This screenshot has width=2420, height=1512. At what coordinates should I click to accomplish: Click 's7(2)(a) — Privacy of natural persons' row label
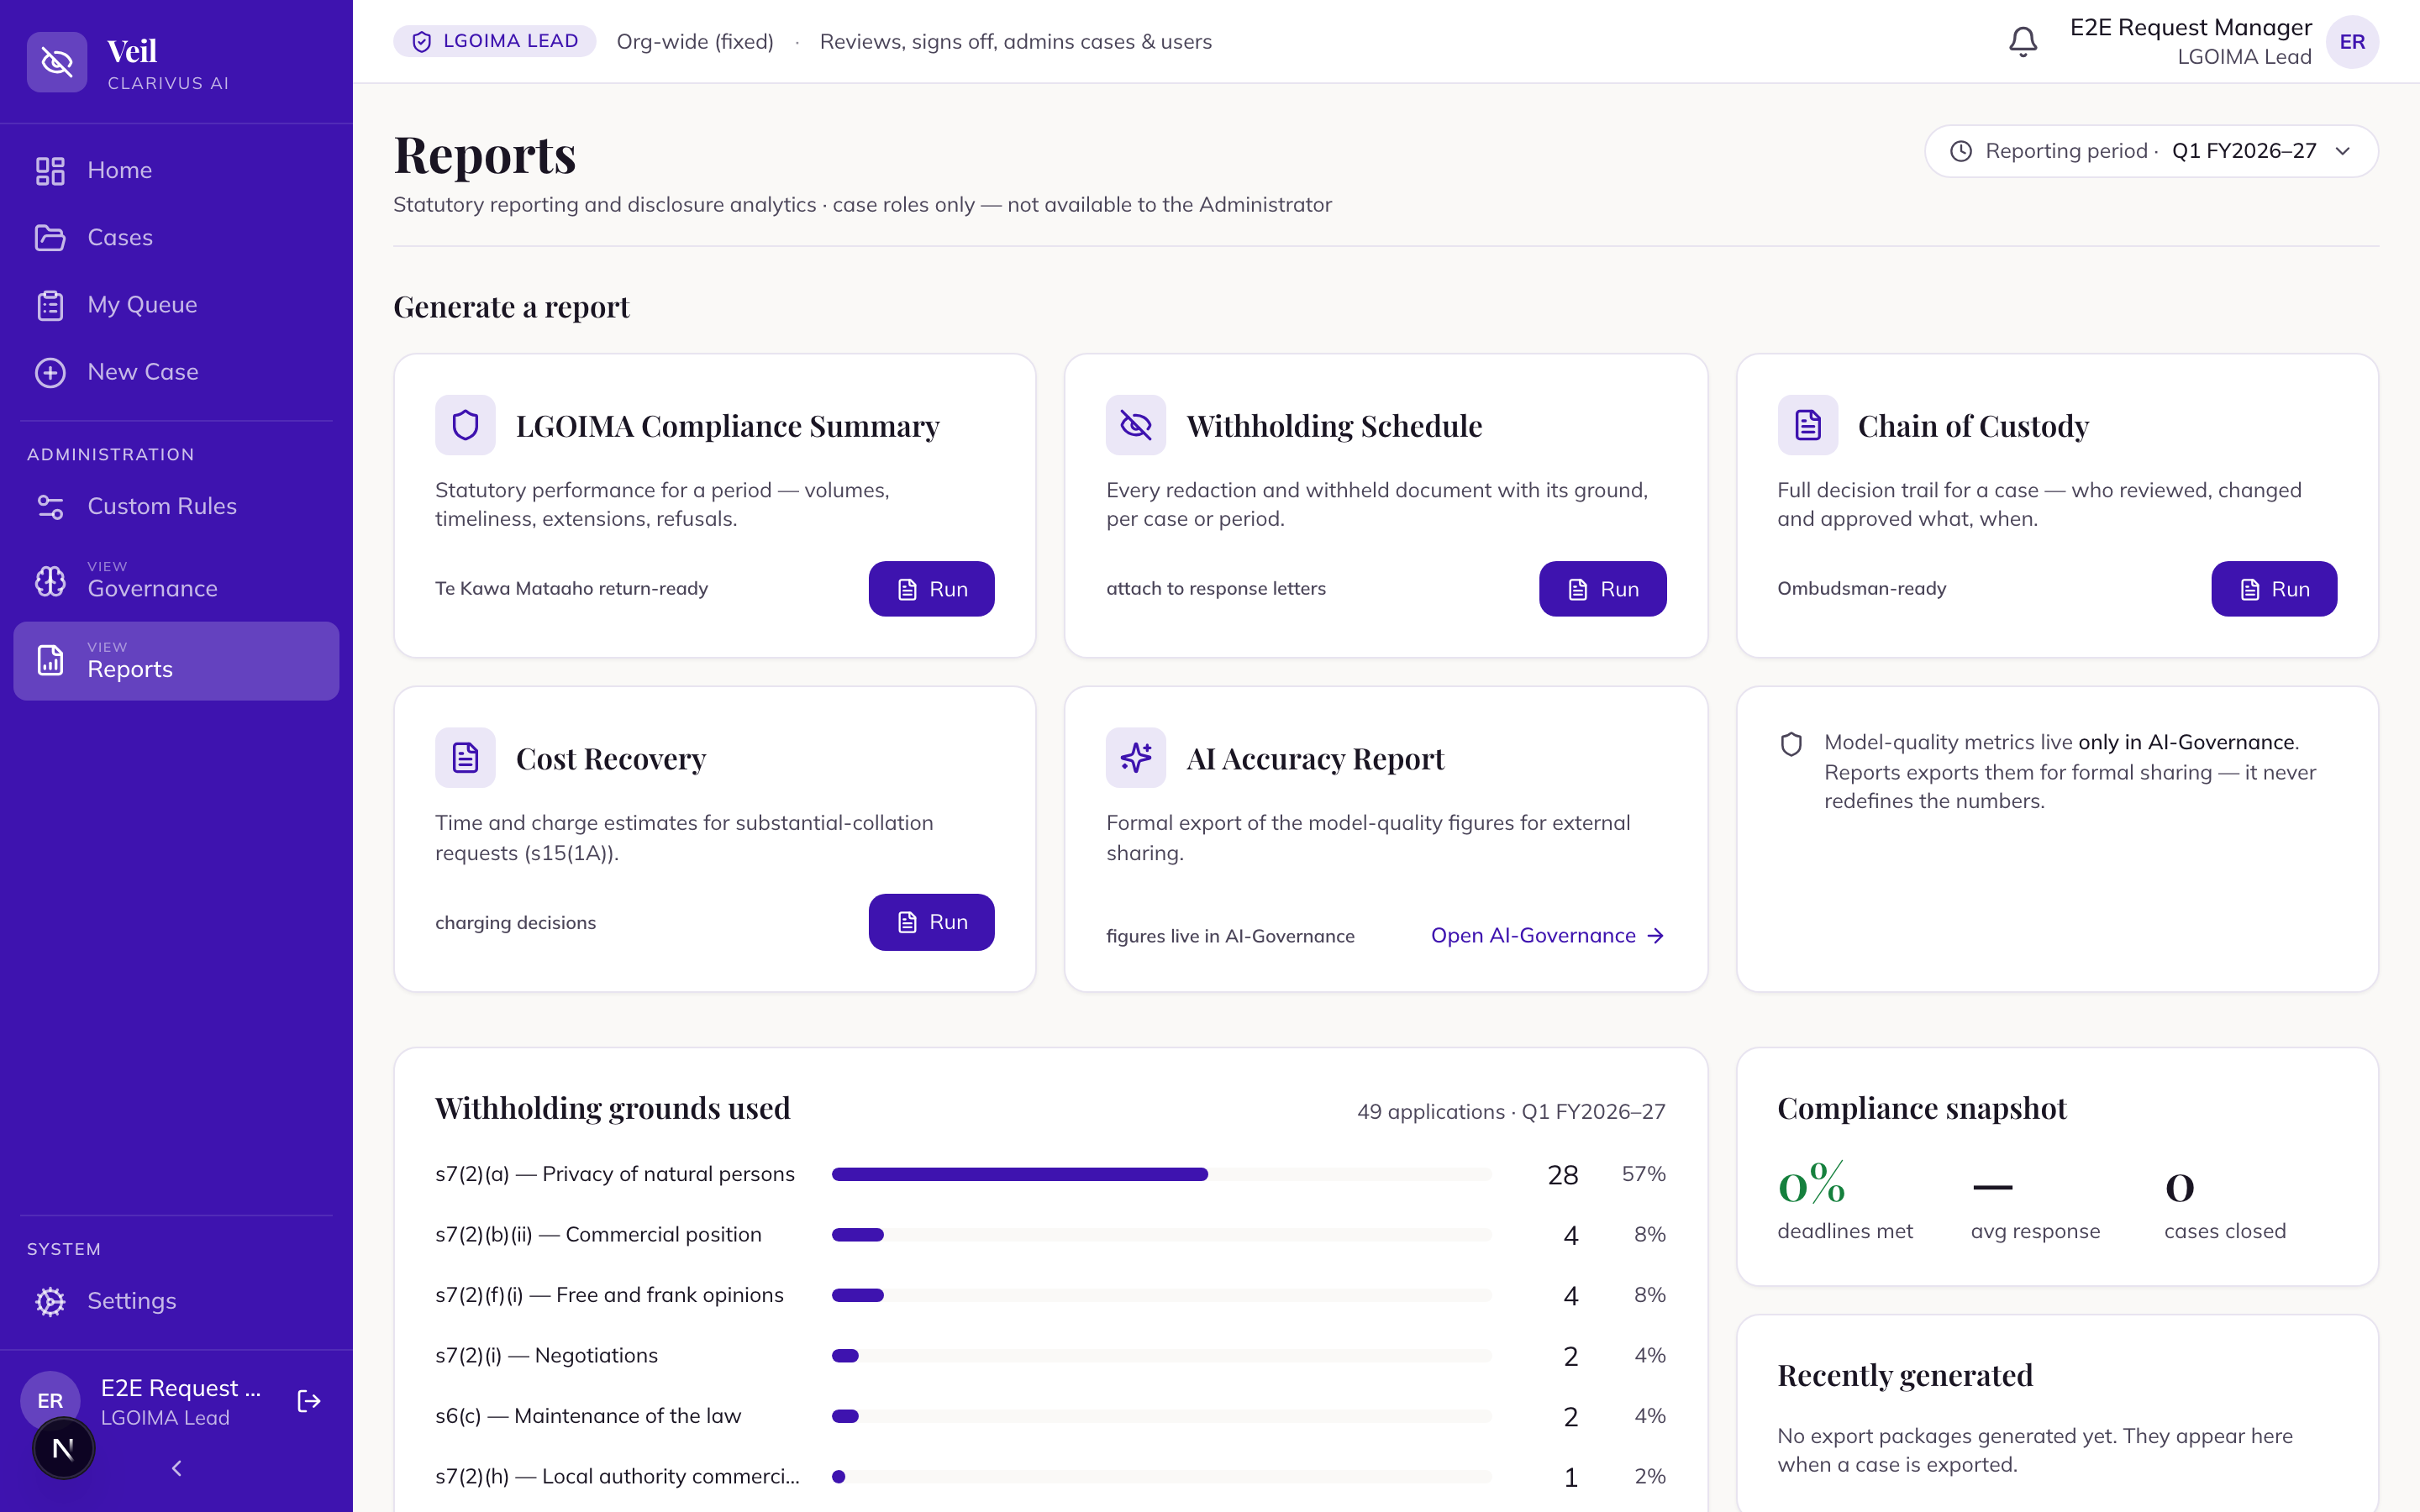pos(615,1174)
